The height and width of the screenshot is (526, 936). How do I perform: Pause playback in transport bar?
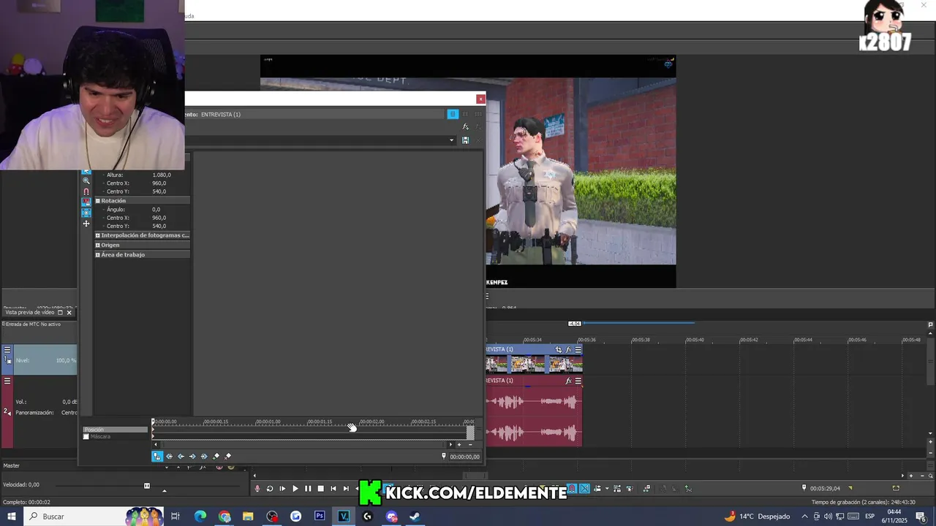[308, 489]
